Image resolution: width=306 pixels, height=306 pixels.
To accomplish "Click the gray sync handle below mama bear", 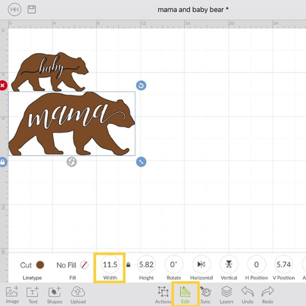I will click(x=72, y=162).
